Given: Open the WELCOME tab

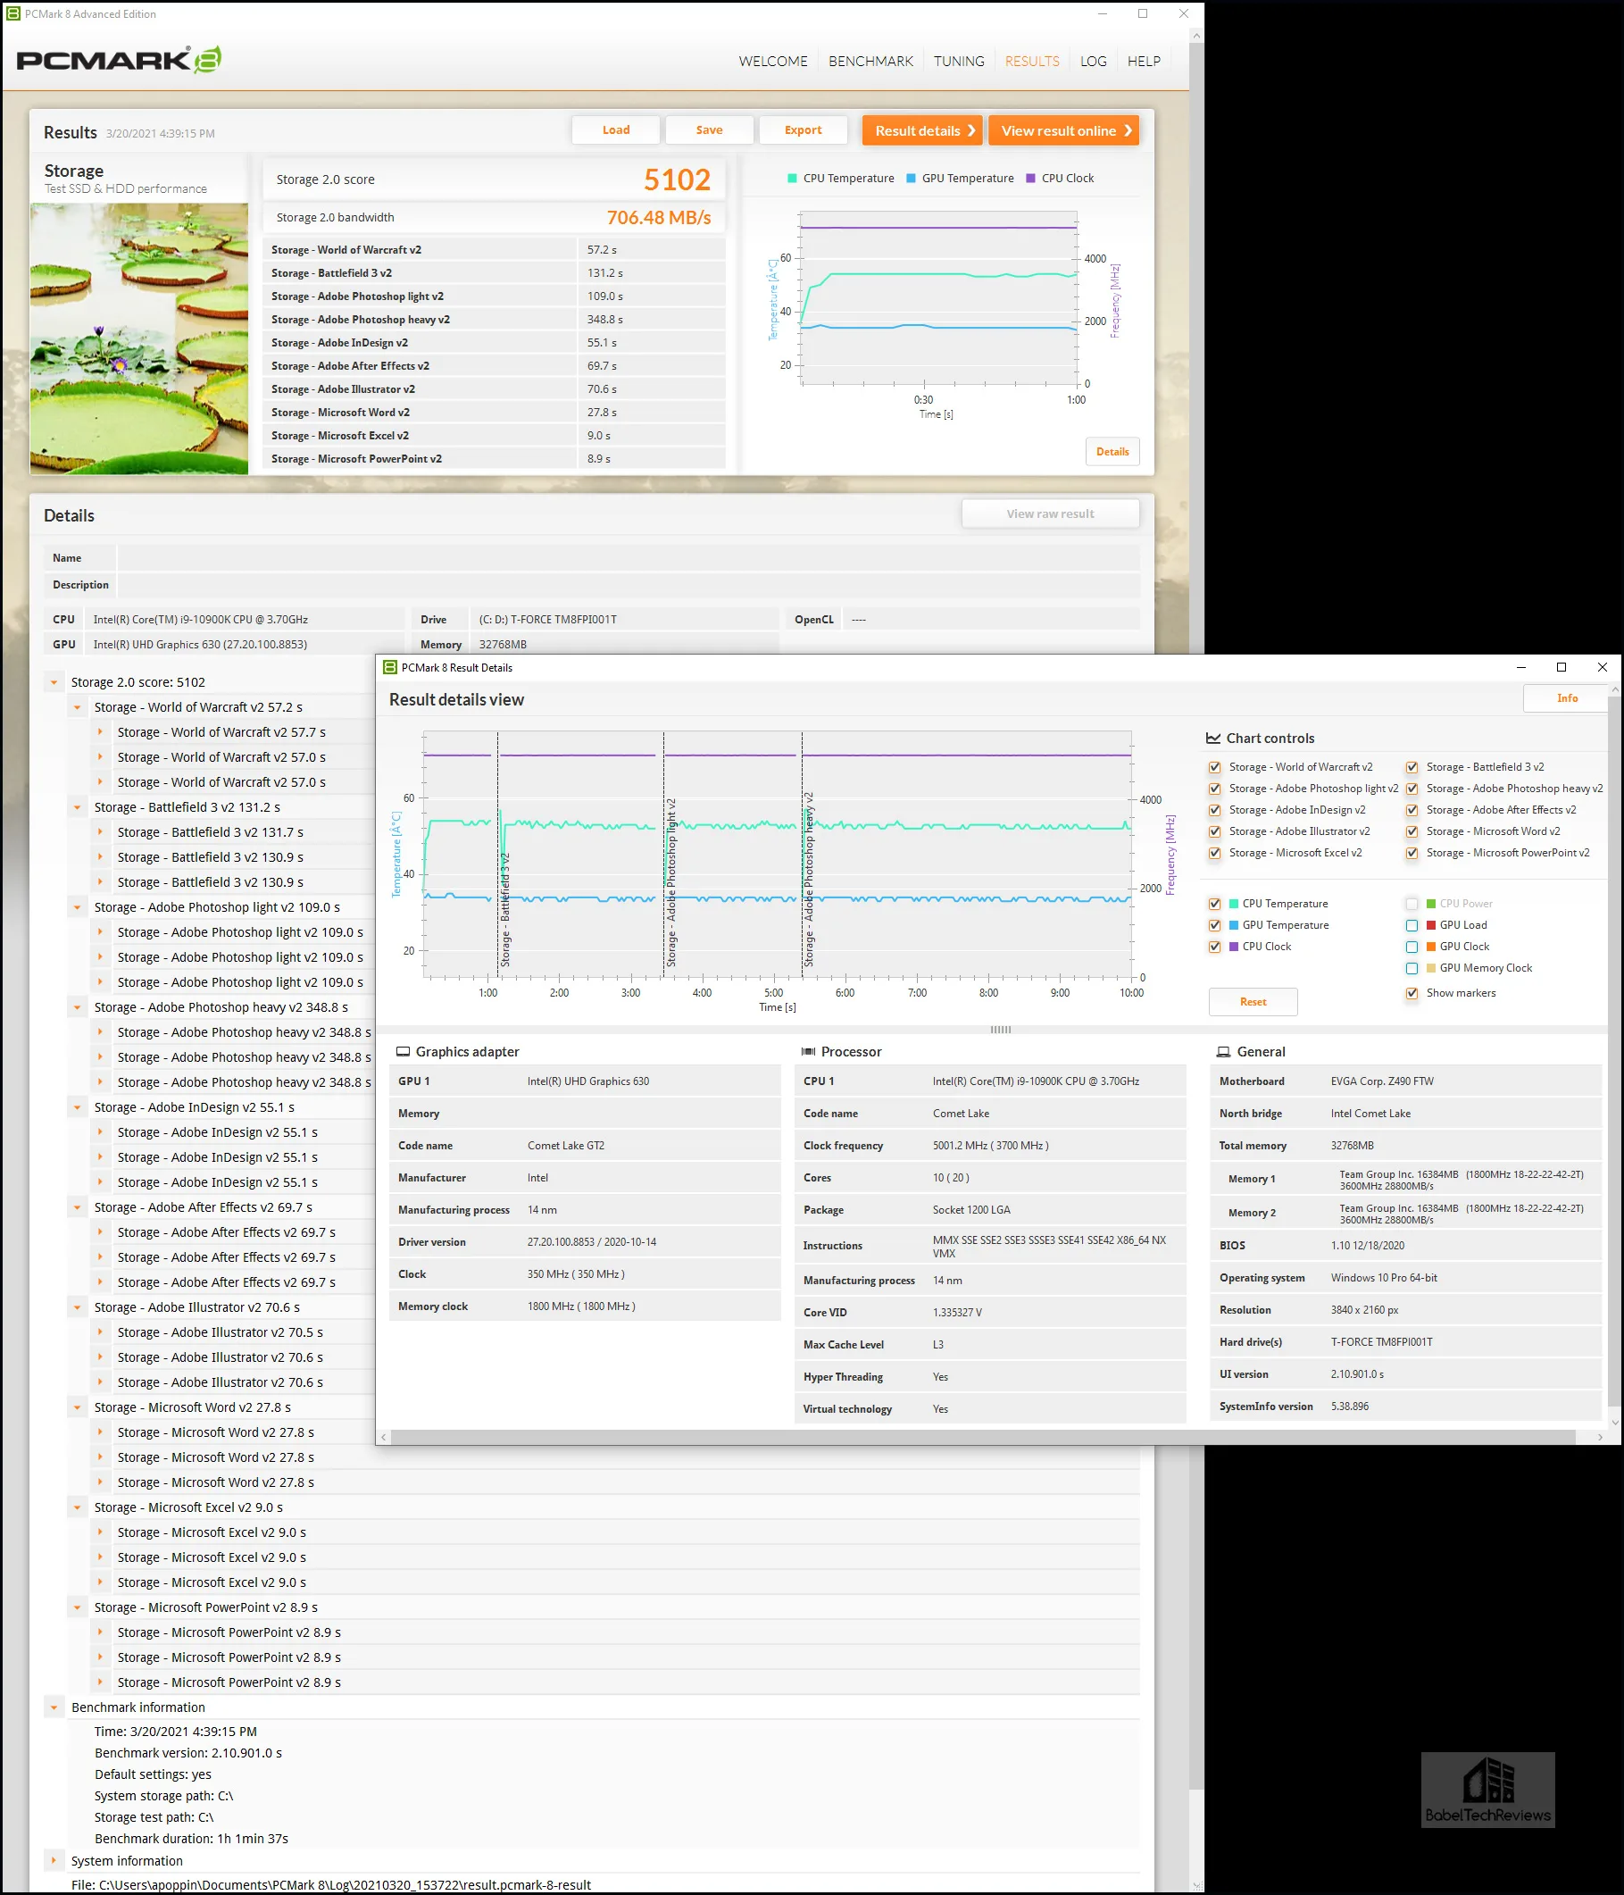Looking at the screenshot, I should click(772, 62).
